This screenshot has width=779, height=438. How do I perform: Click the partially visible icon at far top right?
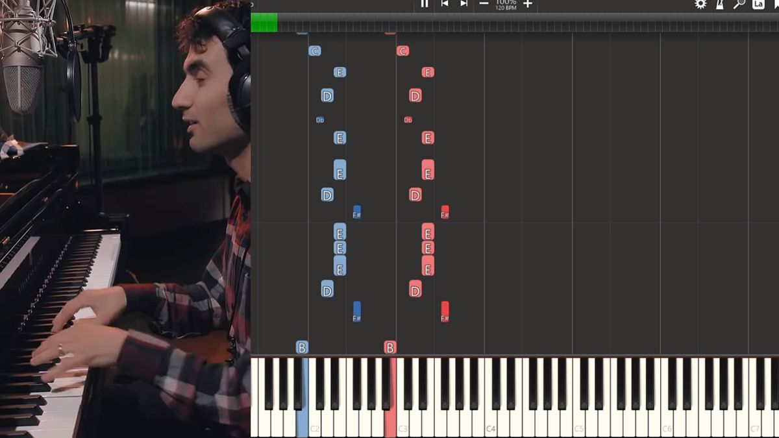tap(776, 5)
